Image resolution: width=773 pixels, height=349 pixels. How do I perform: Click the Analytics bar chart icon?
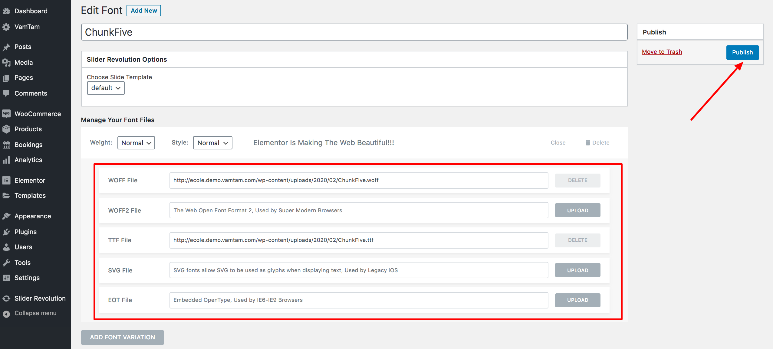coord(6,160)
